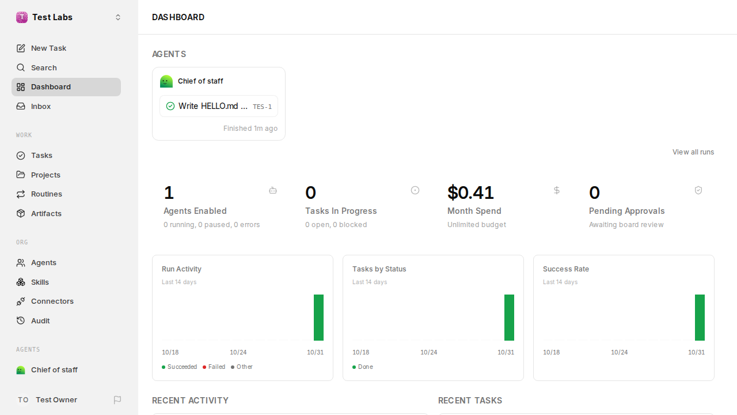Open the Routines page

pyautogui.click(x=66, y=194)
